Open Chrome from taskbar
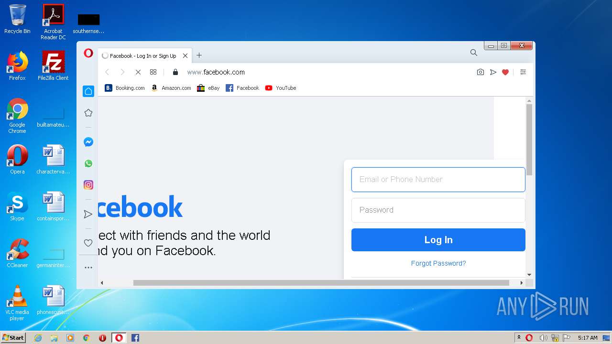This screenshot has height=344, width=612. point(87,338)
